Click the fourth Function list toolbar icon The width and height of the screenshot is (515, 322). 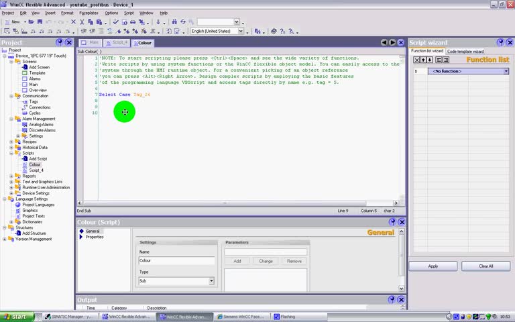point(439,60)
